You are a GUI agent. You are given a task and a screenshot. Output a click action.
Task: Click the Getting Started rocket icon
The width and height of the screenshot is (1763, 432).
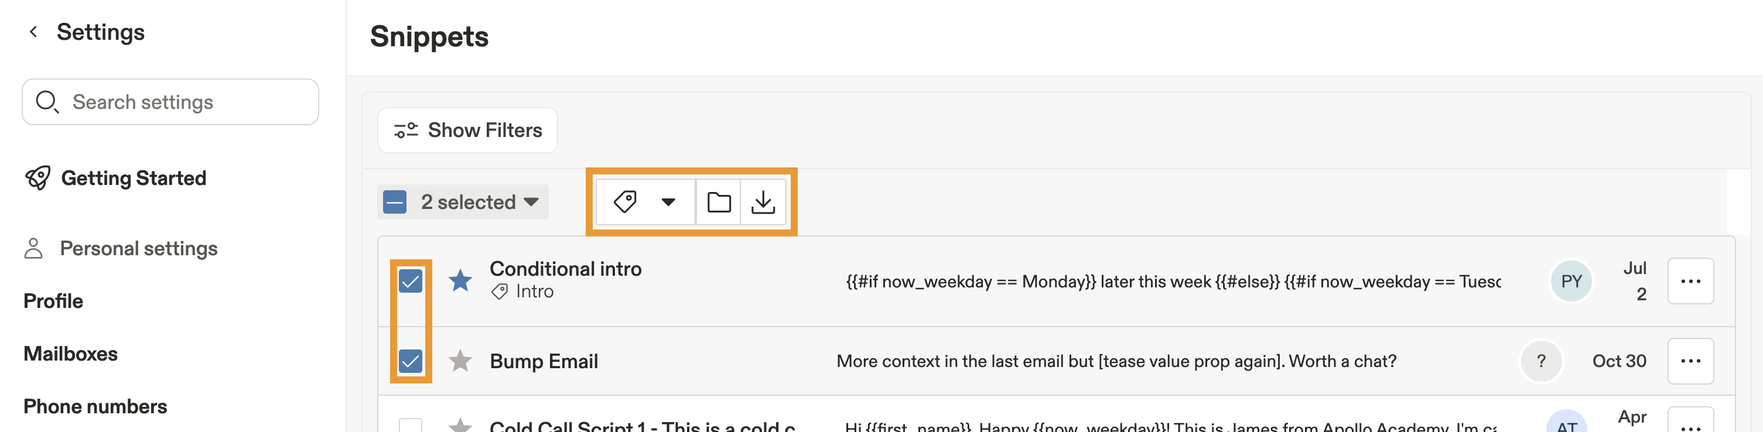[37, 178]
